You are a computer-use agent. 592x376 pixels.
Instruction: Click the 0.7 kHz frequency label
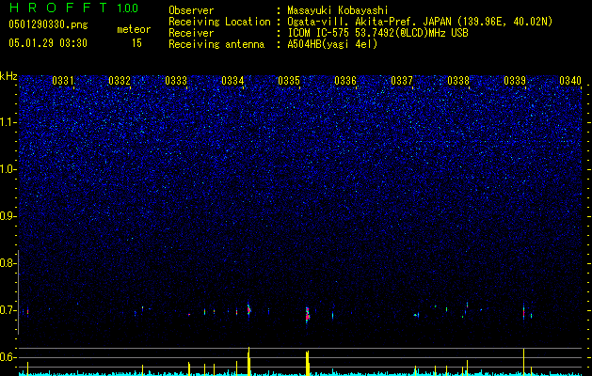click(8, 310)
